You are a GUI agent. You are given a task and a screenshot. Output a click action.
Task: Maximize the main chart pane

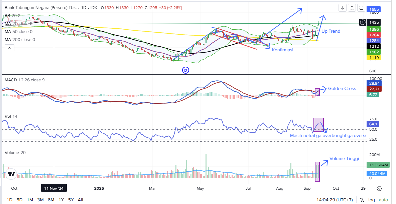click(361, 8)
